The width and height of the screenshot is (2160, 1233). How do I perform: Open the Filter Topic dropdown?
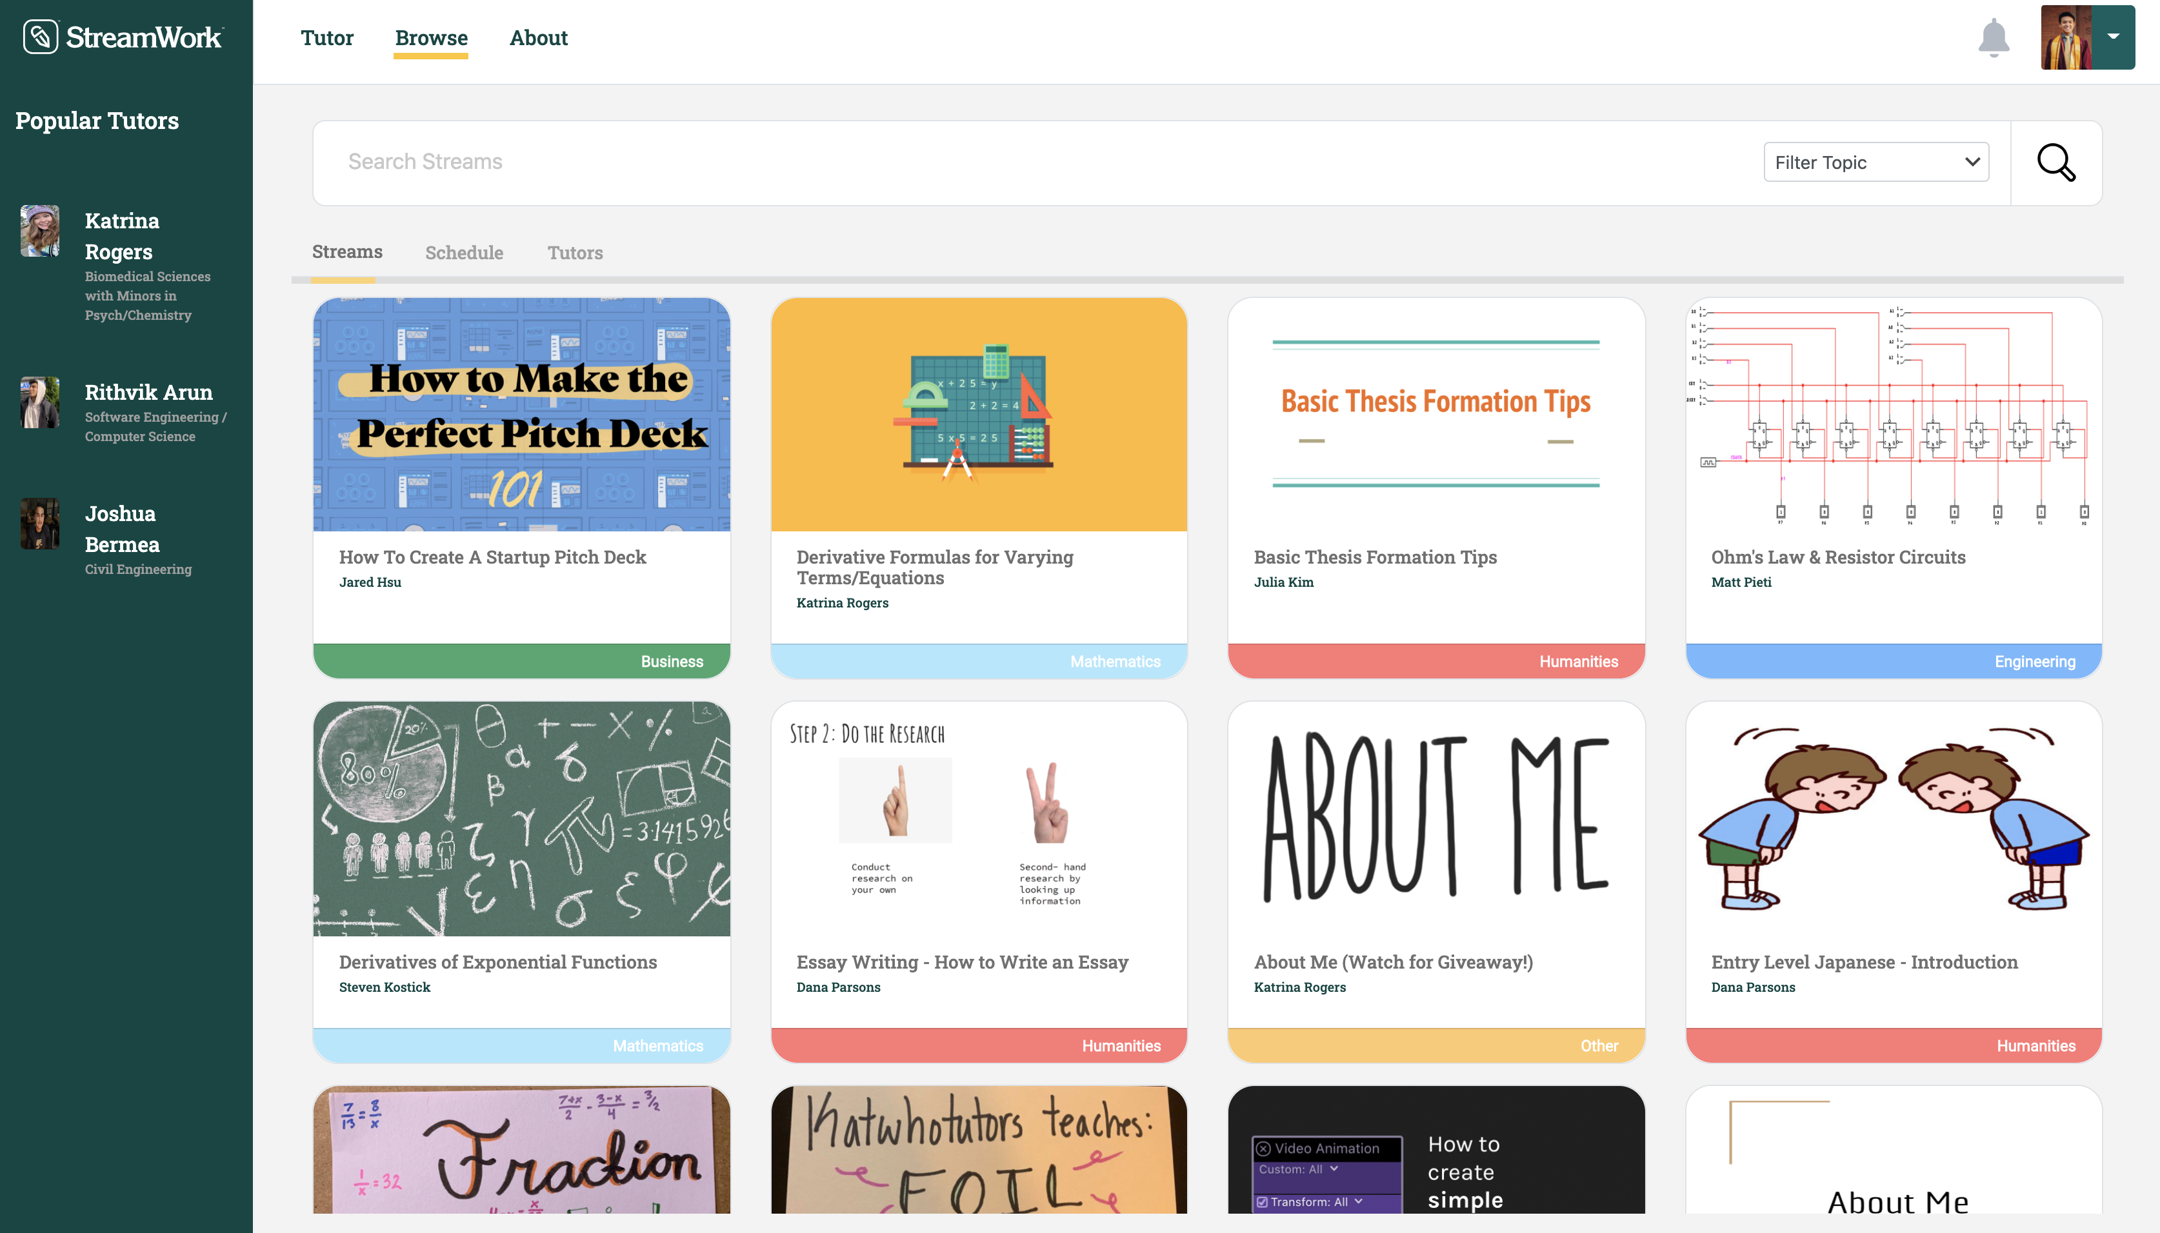[1875, 163]
